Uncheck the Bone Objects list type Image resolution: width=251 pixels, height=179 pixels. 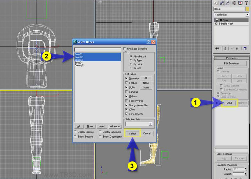[126, 114]
